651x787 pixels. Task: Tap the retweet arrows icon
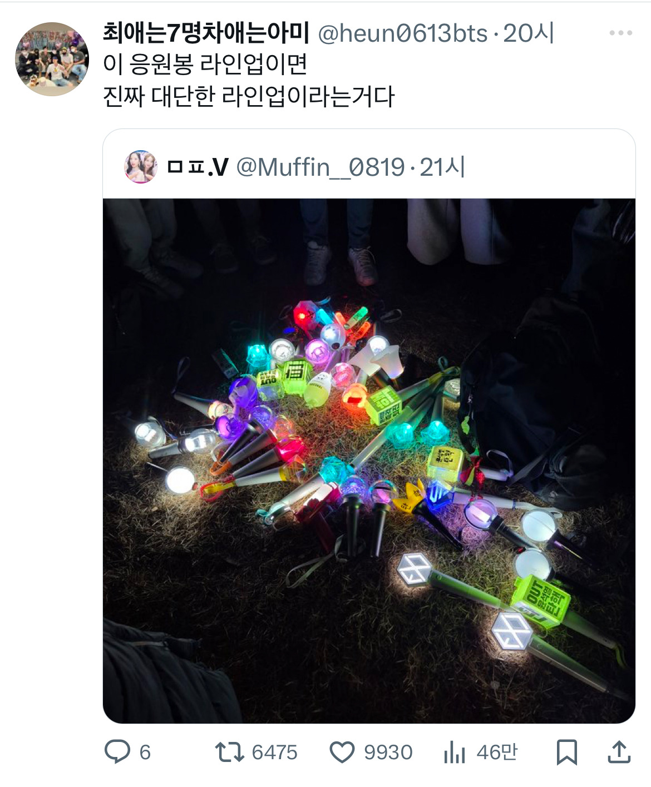point(230,752)
